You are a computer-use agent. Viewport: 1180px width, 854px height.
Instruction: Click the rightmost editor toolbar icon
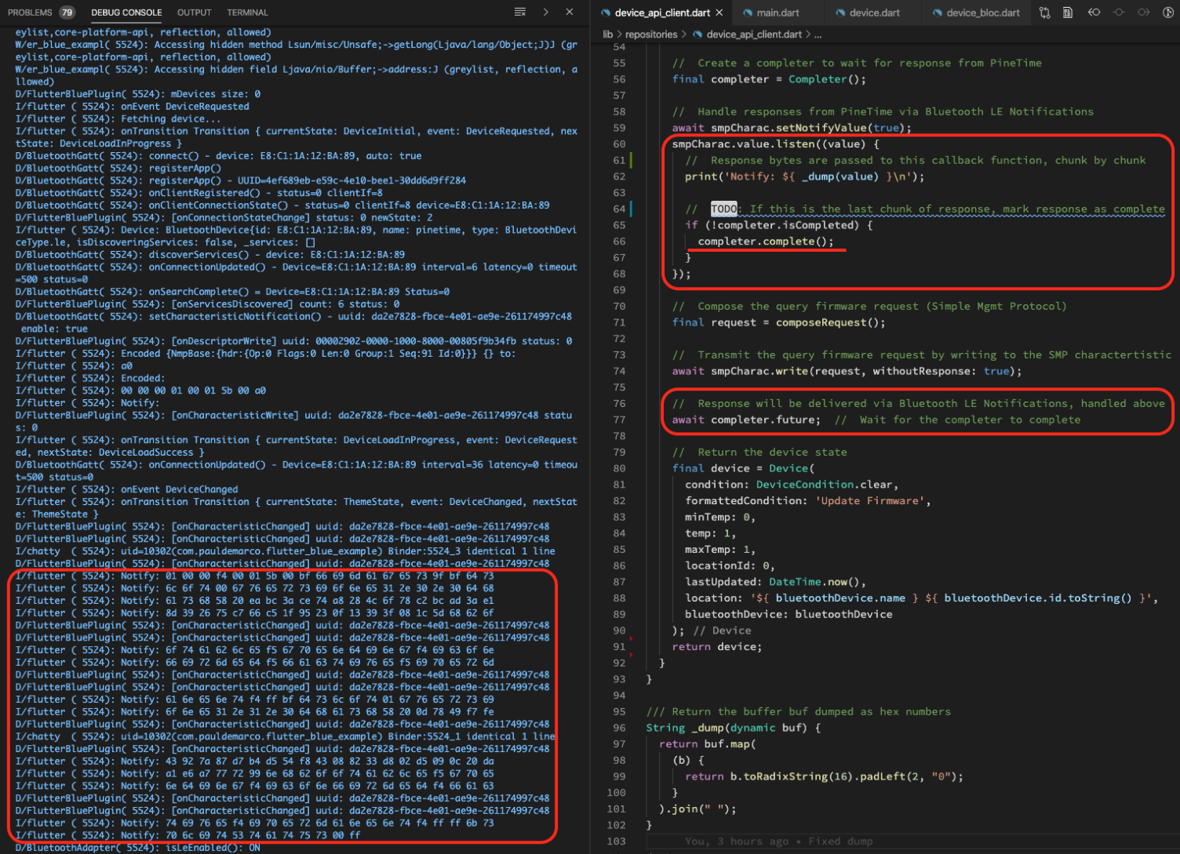click(x=1168, y=13)
